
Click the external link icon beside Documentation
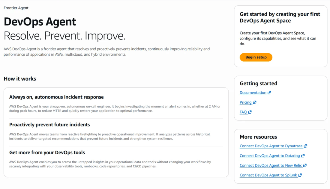pyautogui.click(x=270, y=93)
